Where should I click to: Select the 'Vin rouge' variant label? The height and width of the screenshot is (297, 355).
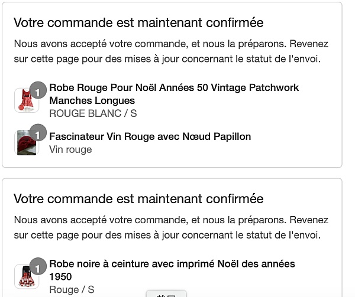[70, 149]
